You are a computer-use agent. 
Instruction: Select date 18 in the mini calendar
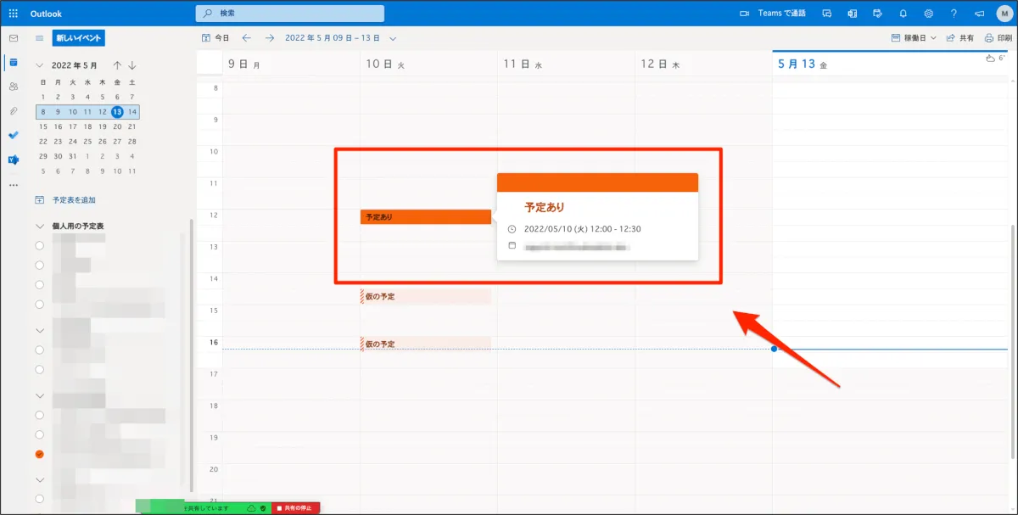point(87,126)
